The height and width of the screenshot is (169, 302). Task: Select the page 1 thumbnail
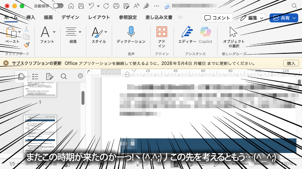[x=40, y=90]
